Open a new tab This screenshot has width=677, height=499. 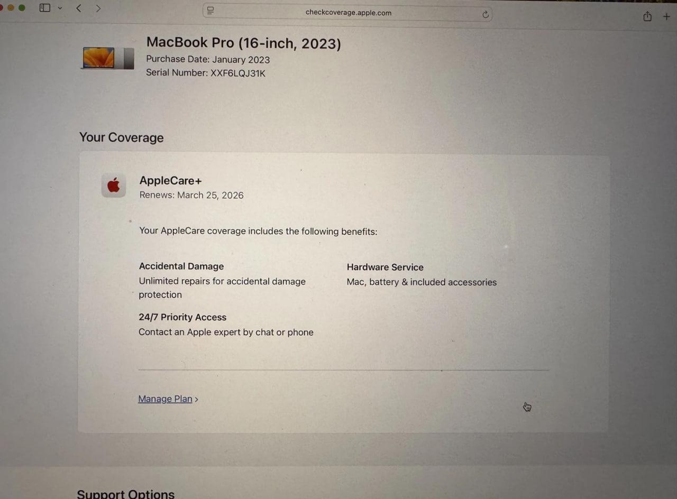coord(666,16)
